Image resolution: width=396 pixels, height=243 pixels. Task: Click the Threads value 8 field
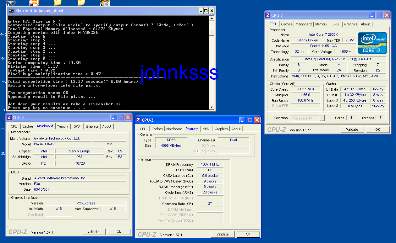380,118
